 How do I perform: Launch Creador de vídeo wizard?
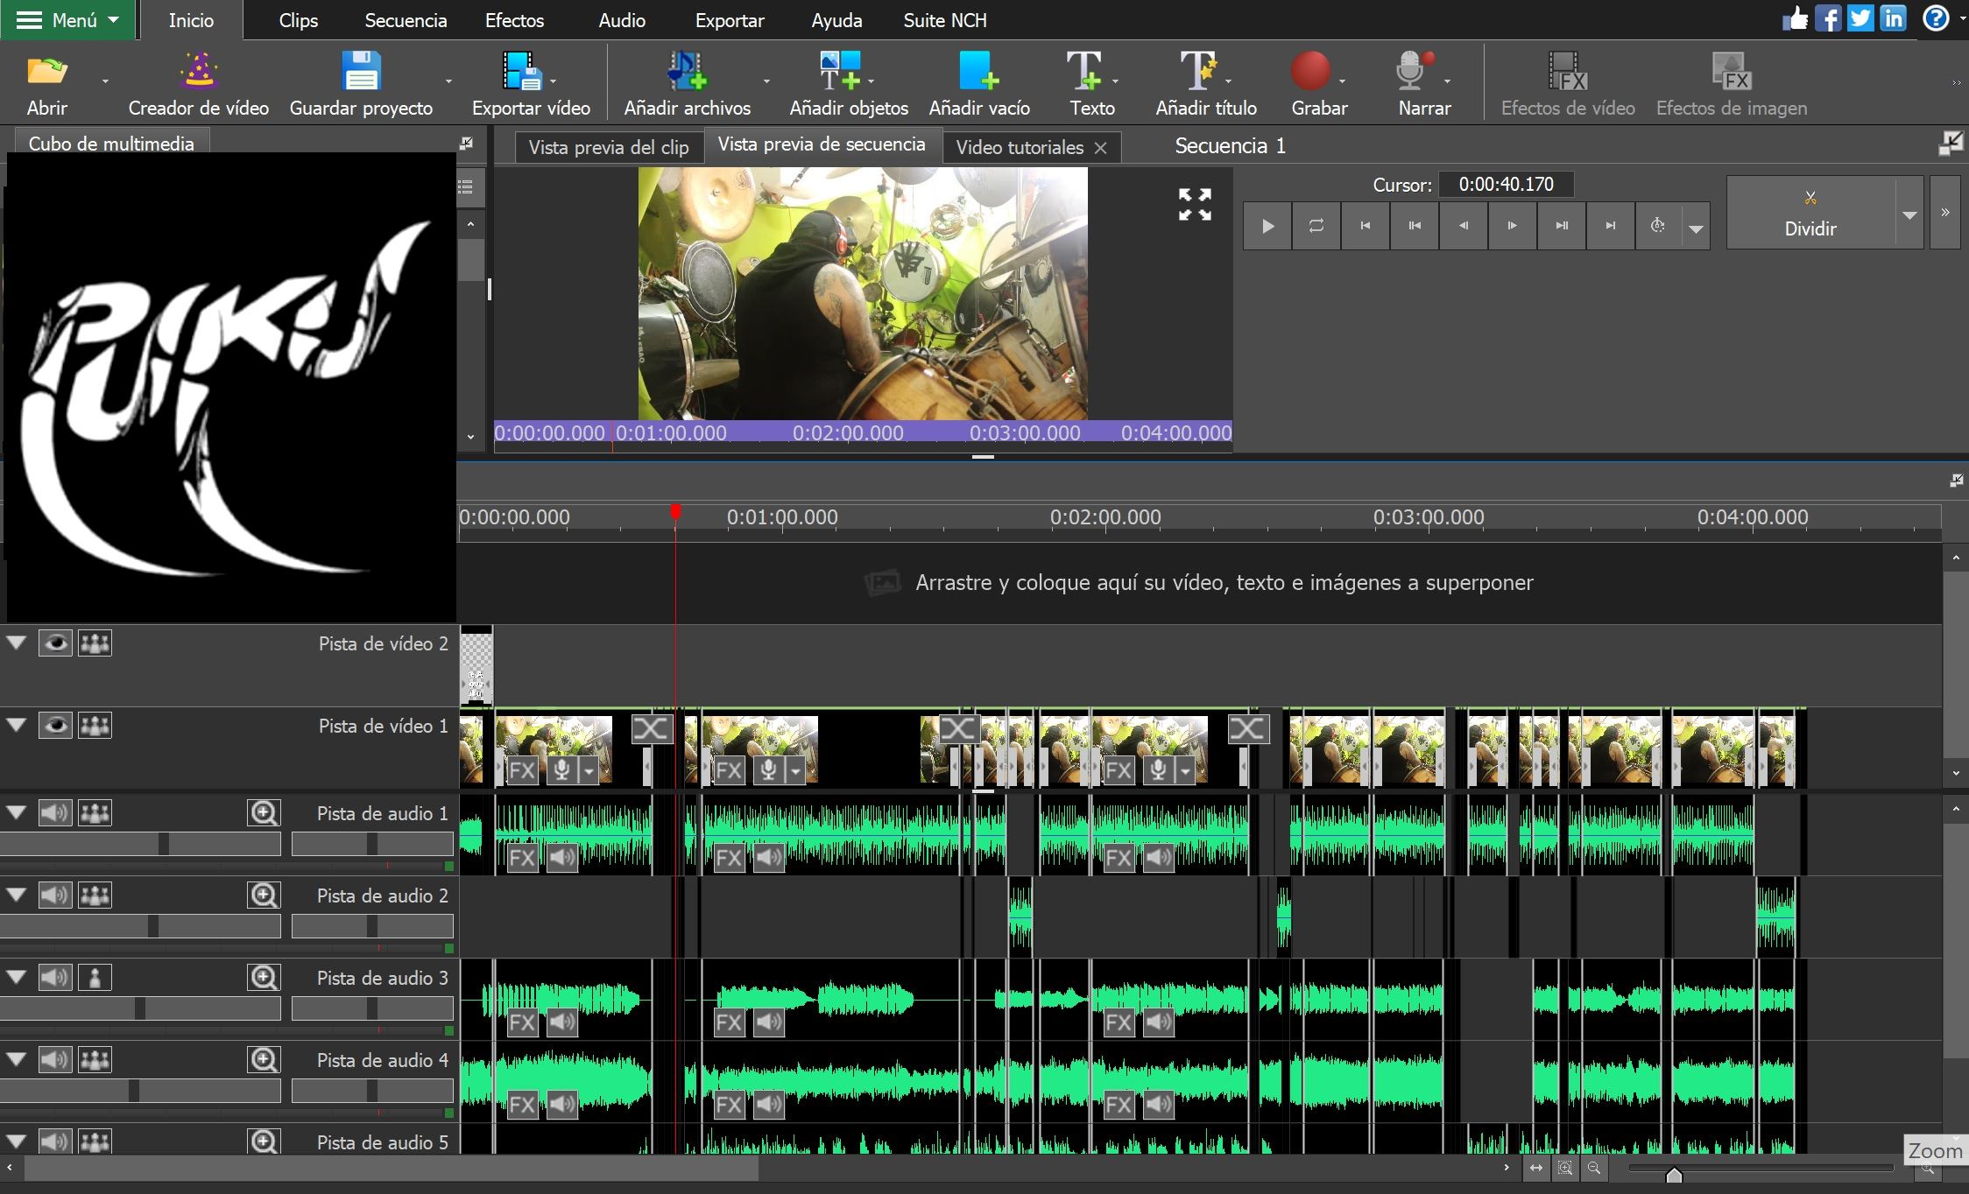(199, 71)
